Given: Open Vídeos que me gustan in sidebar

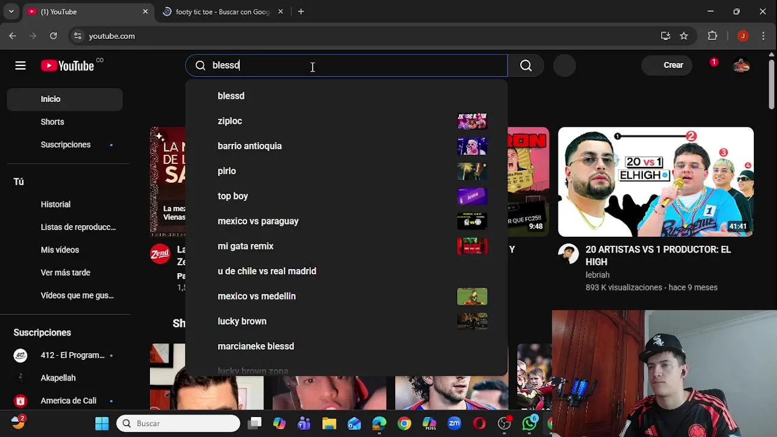Looking at the screenshot, I should click(x=65, y=296).
